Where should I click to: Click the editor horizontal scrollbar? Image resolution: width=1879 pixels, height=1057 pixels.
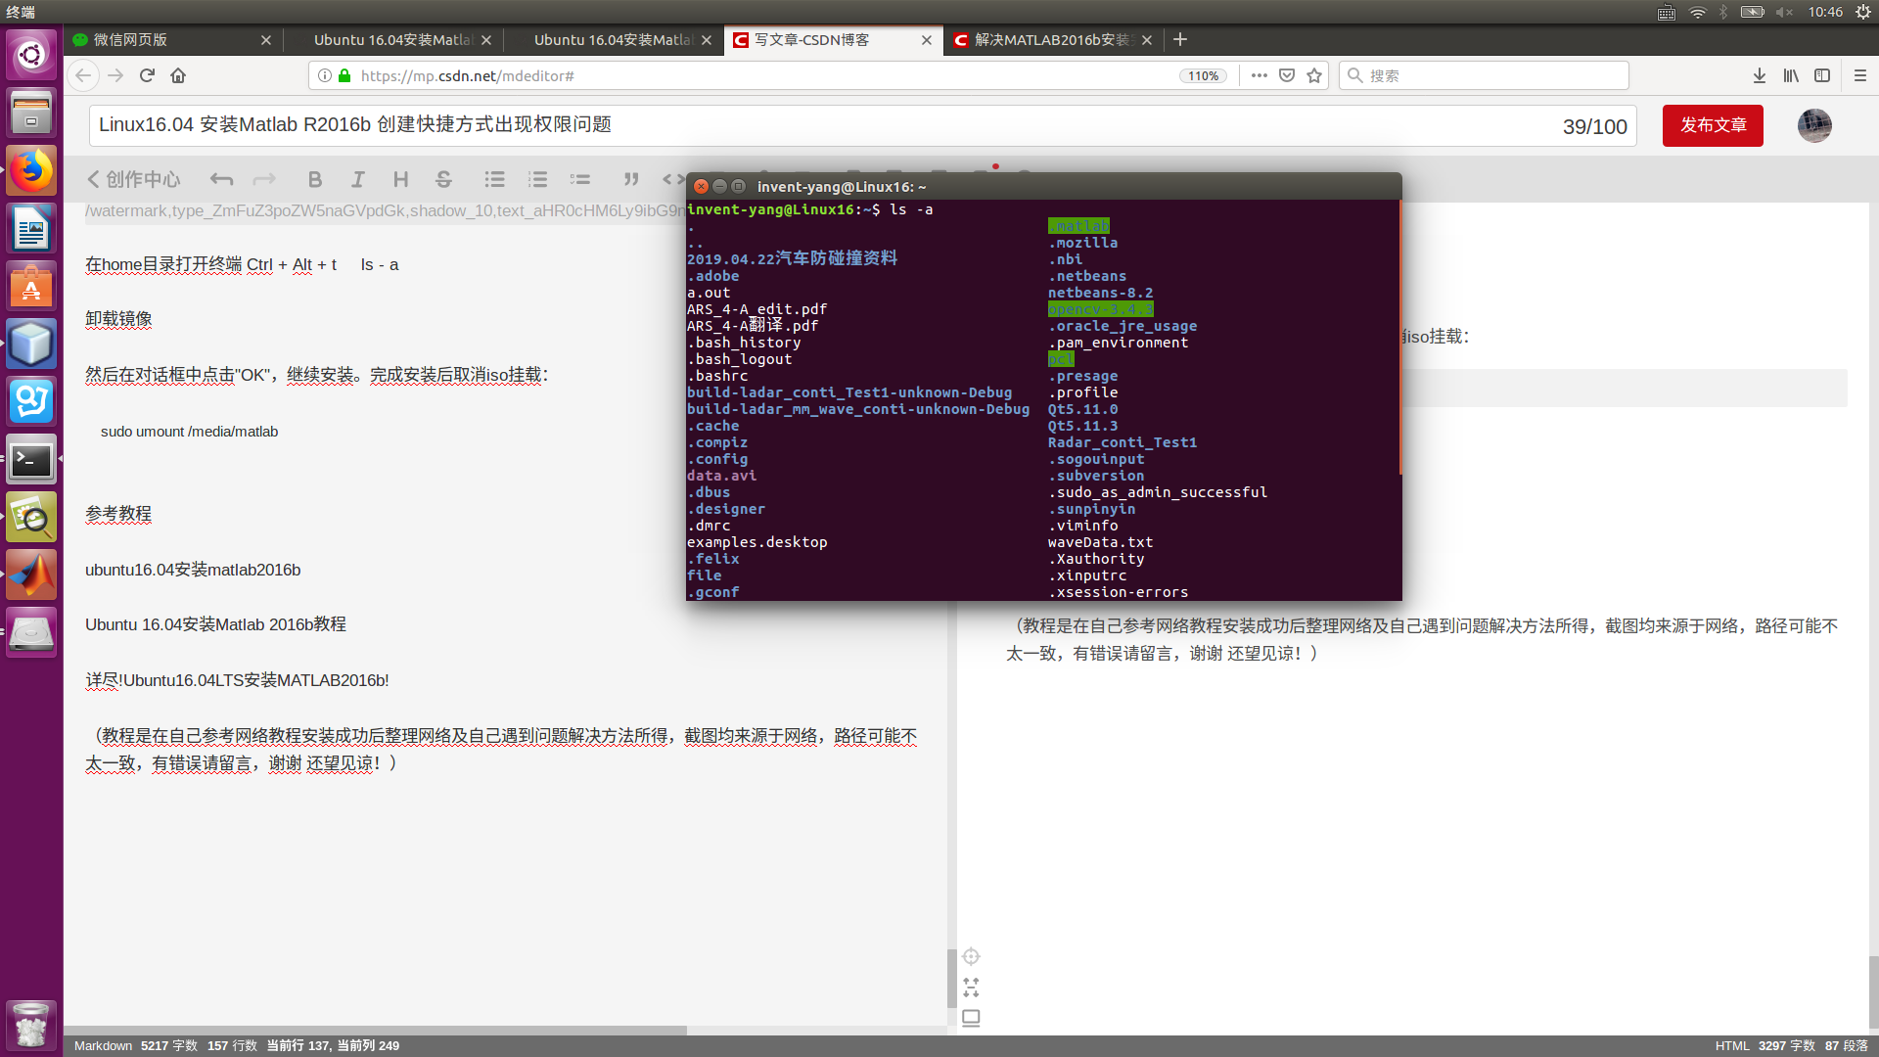coord(375,1031)
